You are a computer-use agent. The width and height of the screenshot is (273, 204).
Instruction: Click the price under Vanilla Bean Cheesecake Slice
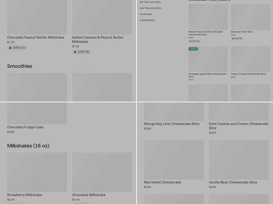click(x=212, y=187)
